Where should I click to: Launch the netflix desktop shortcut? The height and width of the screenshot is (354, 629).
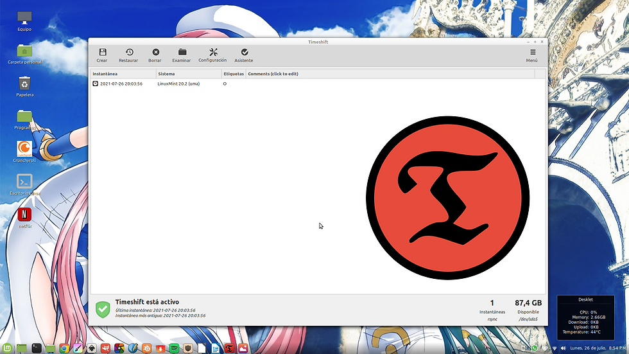tap(24, 218)
